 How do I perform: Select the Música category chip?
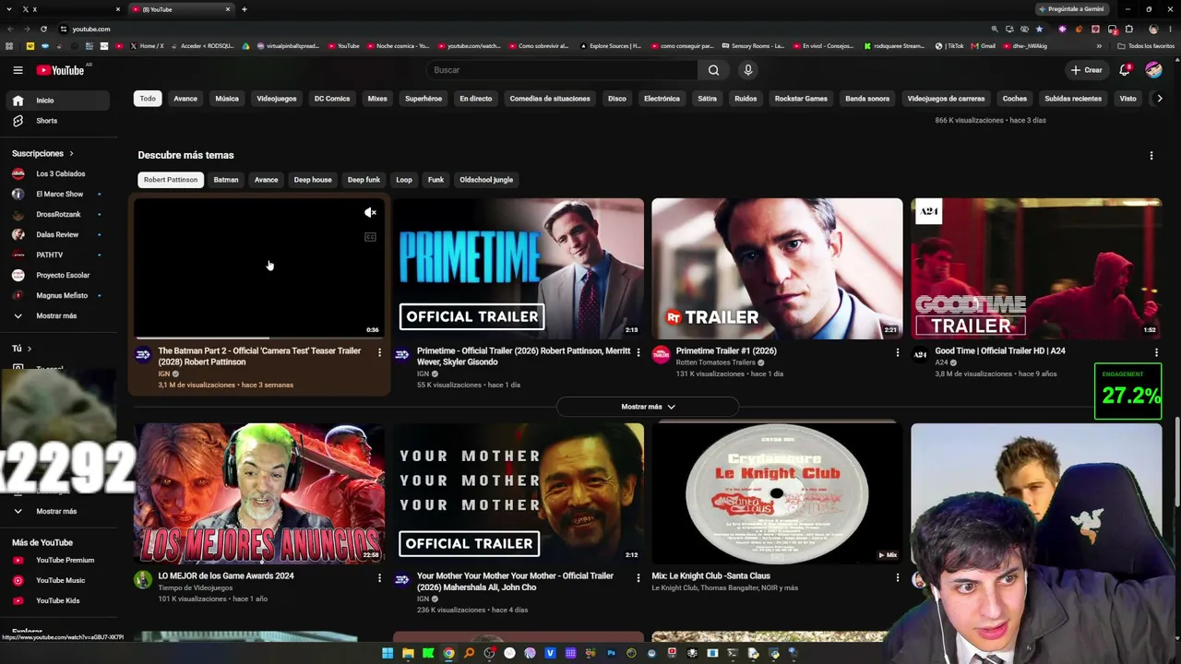[x=227, y=99]
